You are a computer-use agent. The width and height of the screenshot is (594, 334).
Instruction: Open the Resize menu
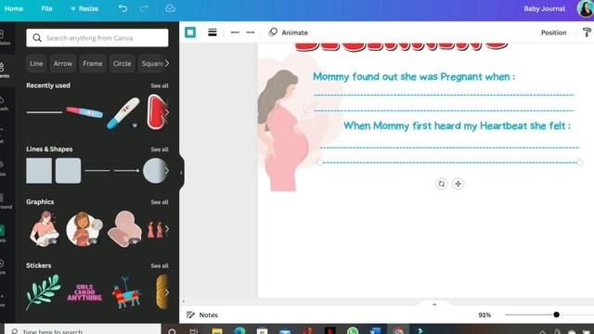pyautogui.click(x=84, y=8)
